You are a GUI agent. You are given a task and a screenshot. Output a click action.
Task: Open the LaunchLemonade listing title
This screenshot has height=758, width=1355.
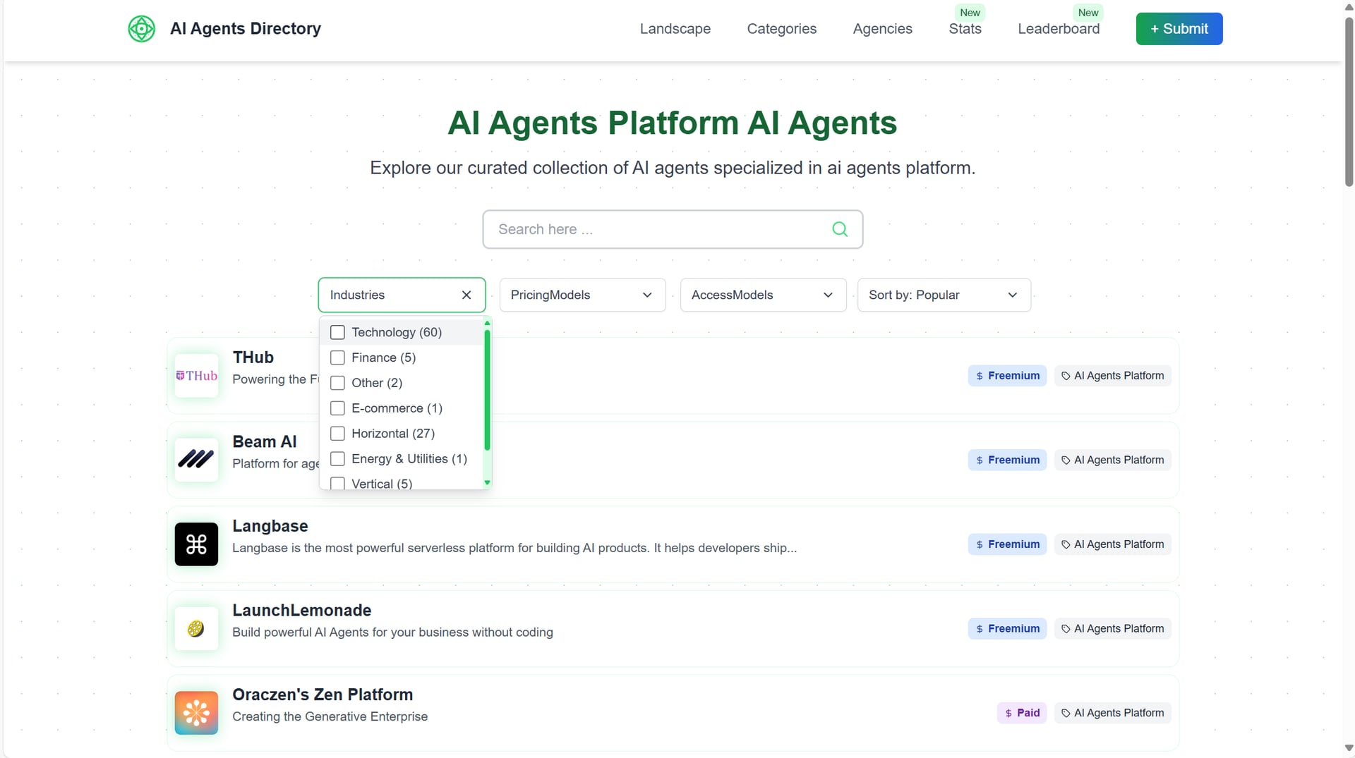302,611
